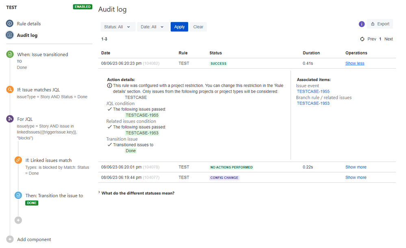Click the Duration column header
Image resolution: width=406 pixels, height=248 pixels.
click(x=311, y=53)
